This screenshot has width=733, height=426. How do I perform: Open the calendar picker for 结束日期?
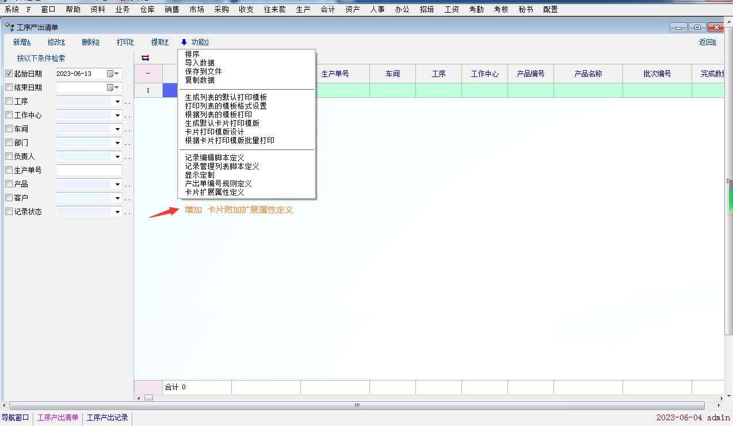click(110, 87)
